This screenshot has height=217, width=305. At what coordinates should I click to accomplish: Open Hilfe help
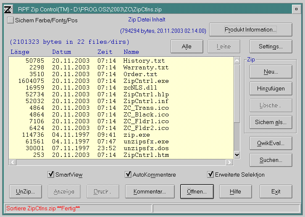tap(236, 191)
